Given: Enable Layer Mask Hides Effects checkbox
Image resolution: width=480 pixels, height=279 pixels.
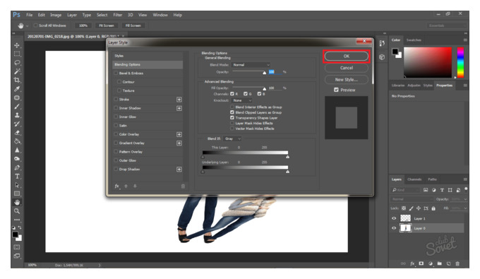Looking at the screenshot, I should click(232, 123).
